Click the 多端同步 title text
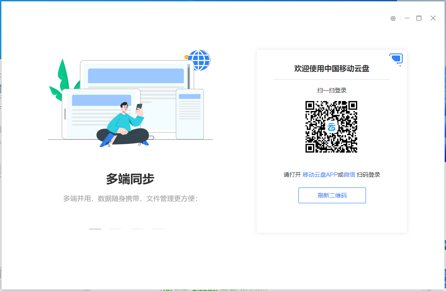The width and height of the screenshot is (446, 291). 130,179
